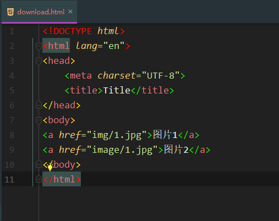Open the yellow lightbulb quick-fix icon

click(x=50, y=167)
